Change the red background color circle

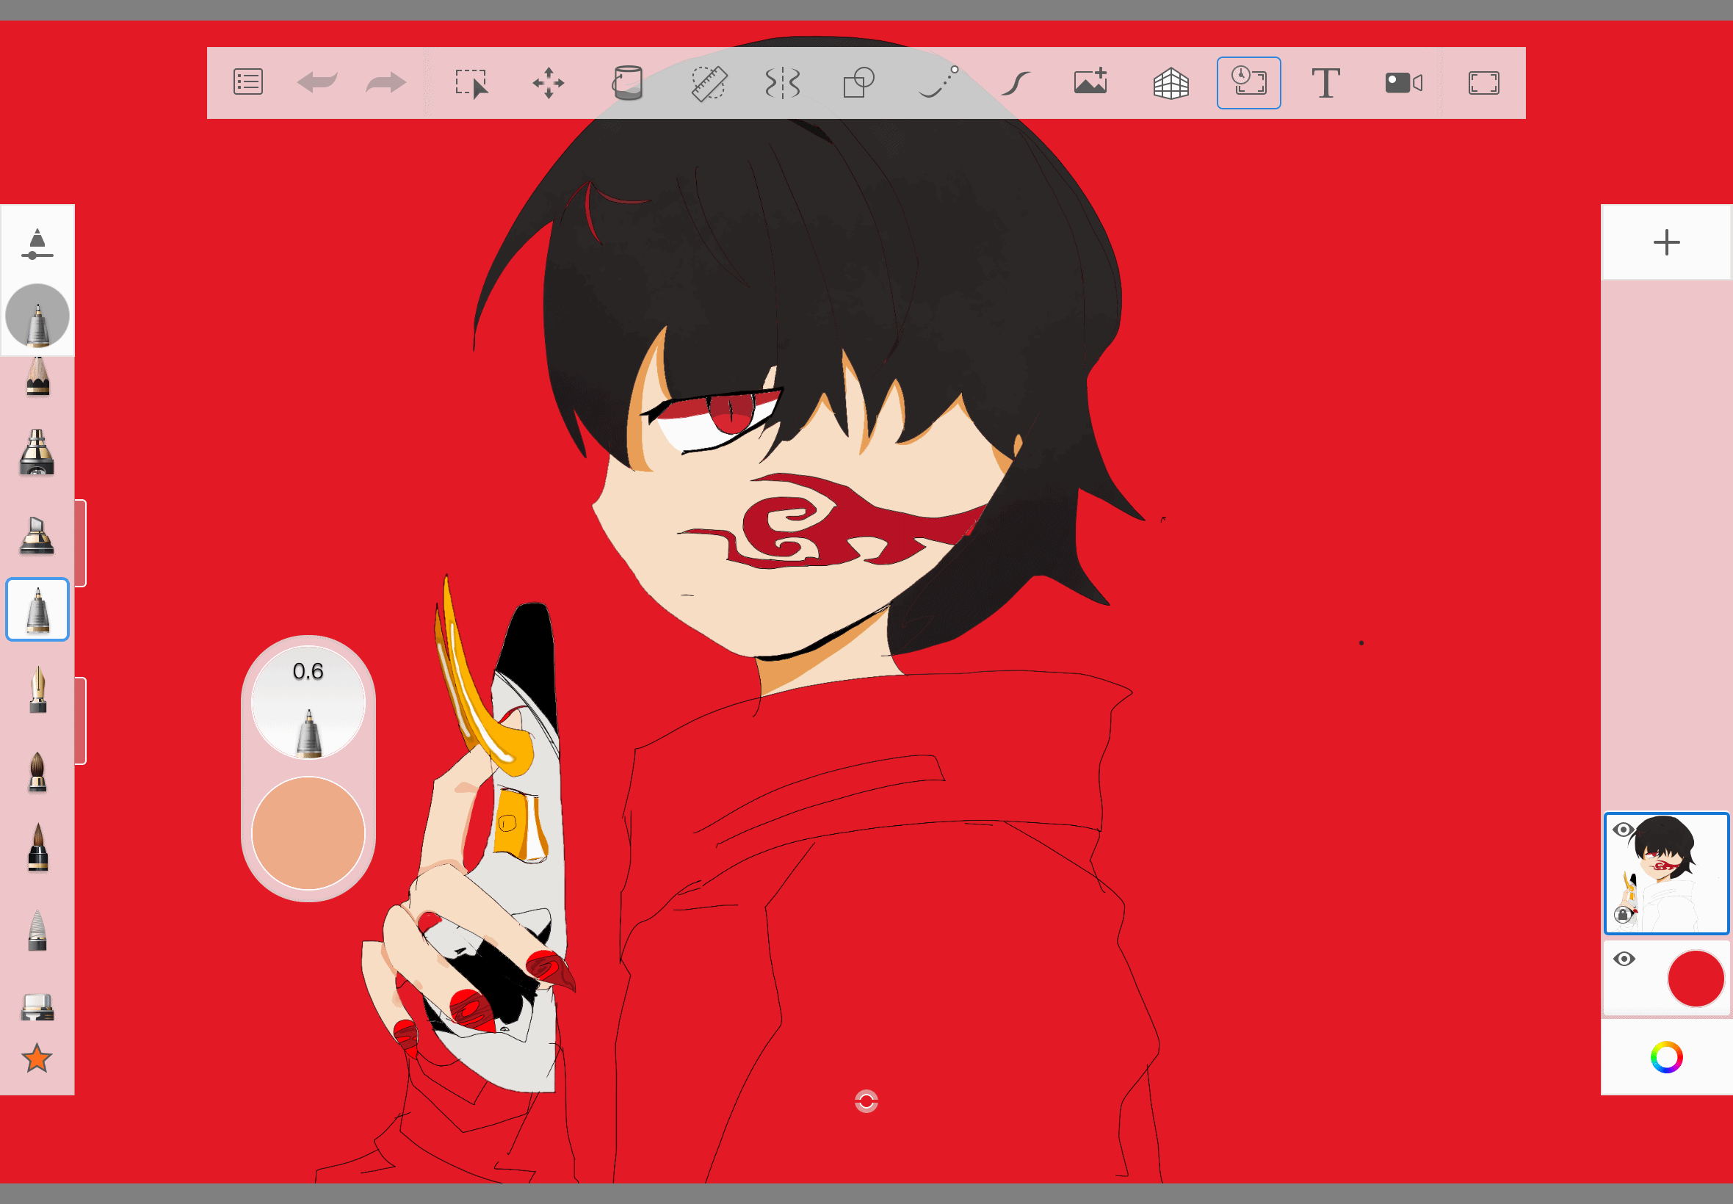[1696, 979]
